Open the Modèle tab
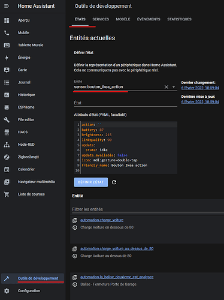Image resolution: width=224 pixels, height=300 pixels. (x=123, y=19)
